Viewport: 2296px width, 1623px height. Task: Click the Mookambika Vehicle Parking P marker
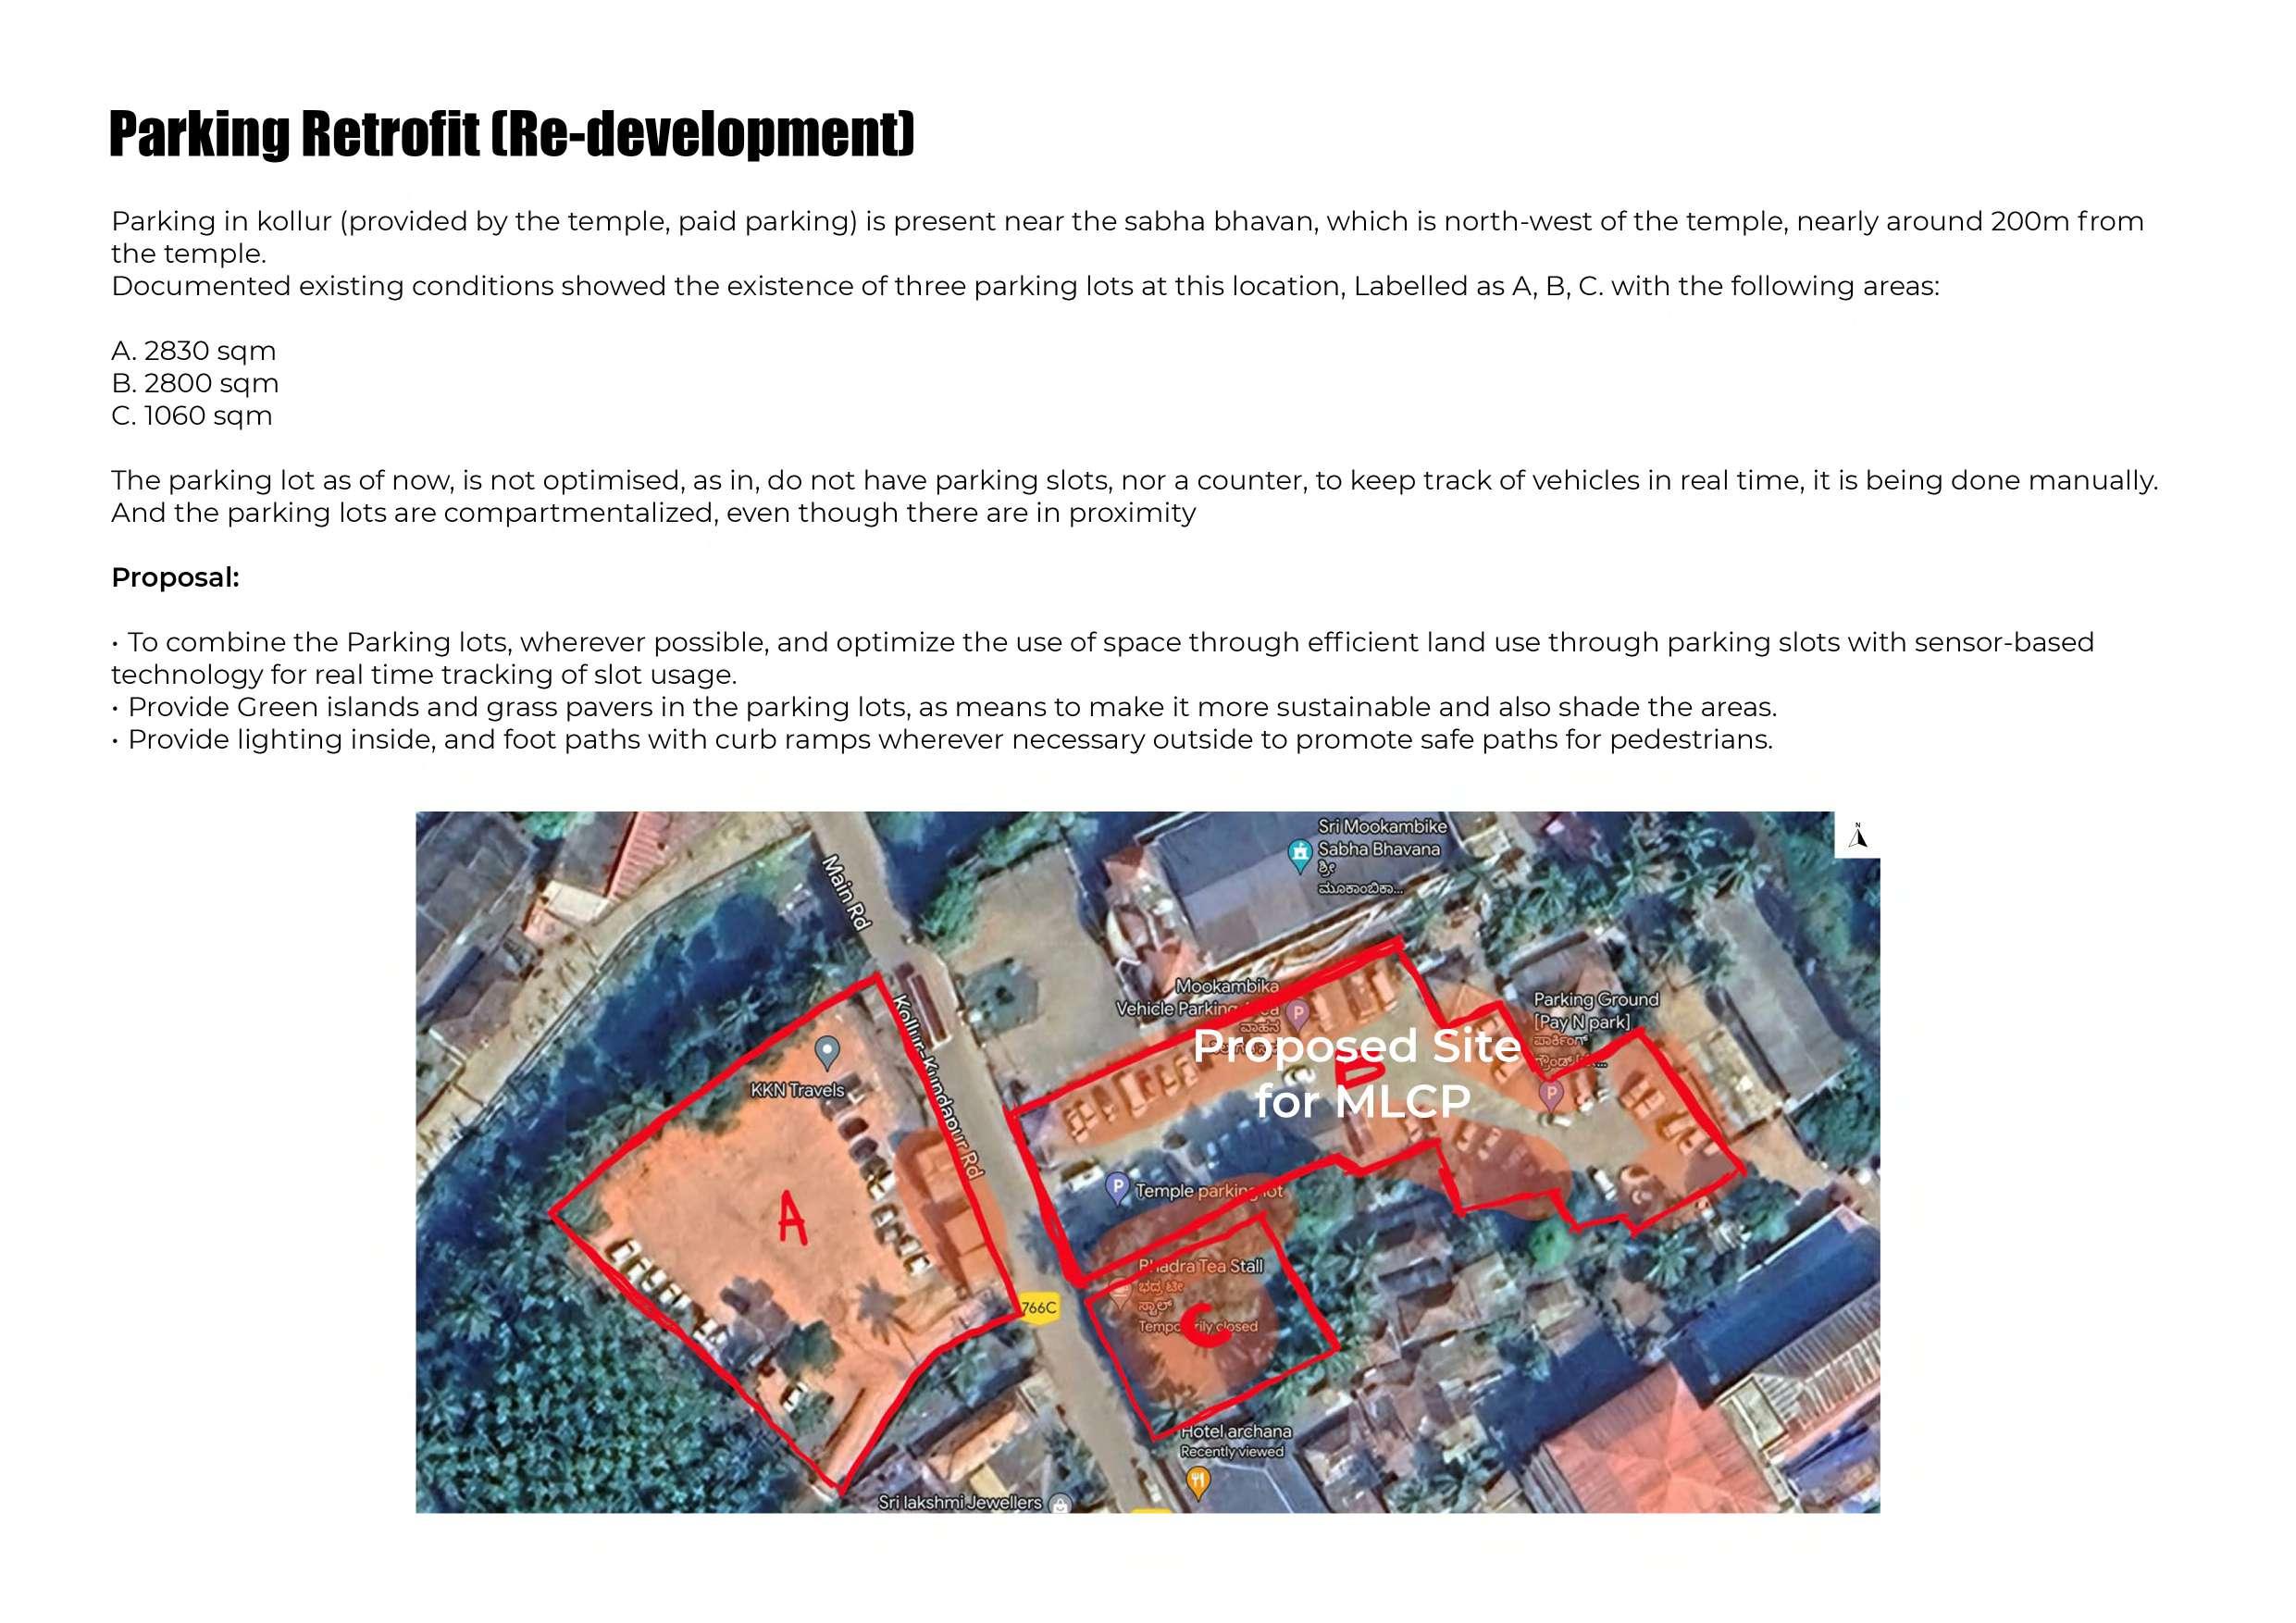coord(1297,1014)
